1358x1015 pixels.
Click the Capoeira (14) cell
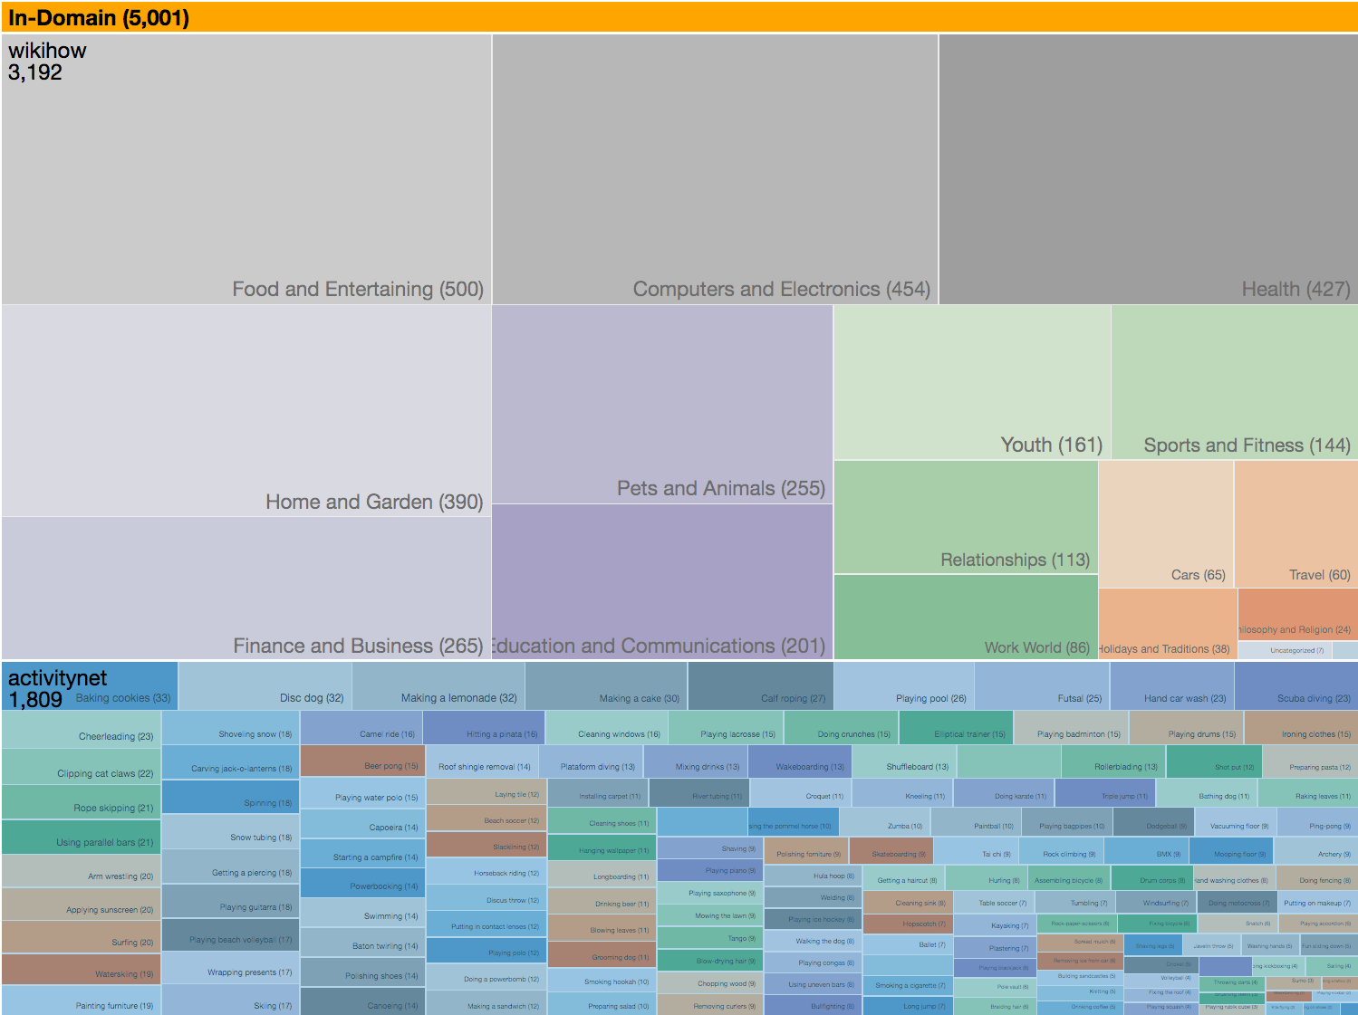362,824
